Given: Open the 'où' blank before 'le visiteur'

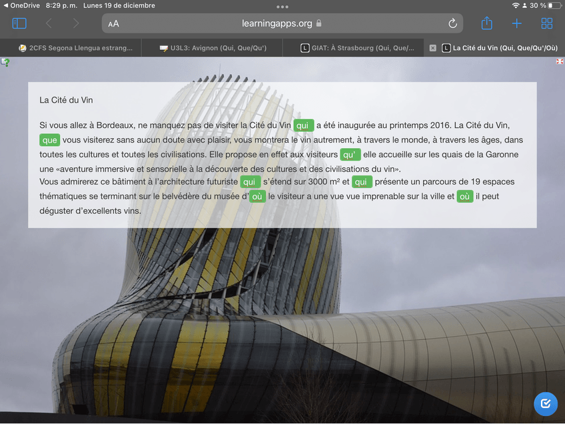Looking at the screenshot, I should [257, 197].
